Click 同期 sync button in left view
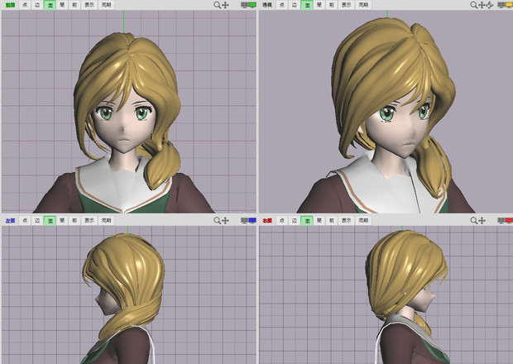 click(107, 220)
